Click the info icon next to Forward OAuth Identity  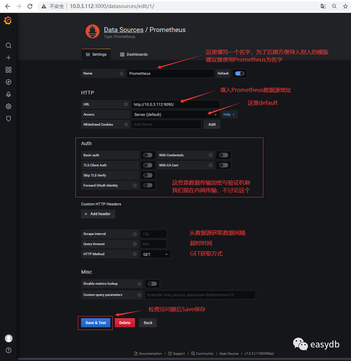(135, 185)
